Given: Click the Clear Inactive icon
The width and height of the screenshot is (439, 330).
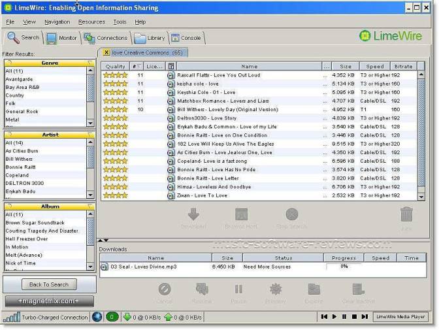Looking at the screenshot, I should (358, 289).
